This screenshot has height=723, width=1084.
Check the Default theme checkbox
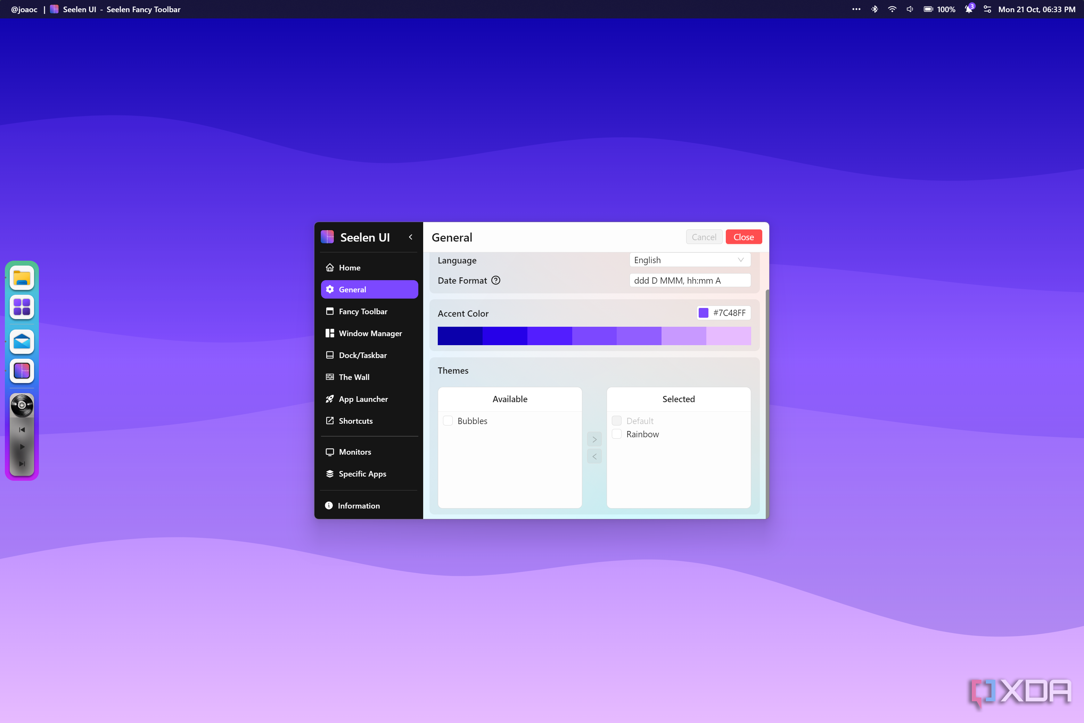tap(617, 421)
